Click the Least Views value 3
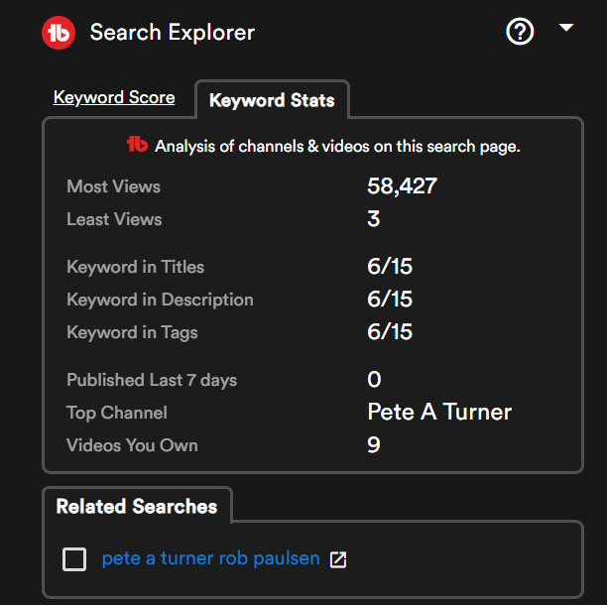Screen dimensions: 607x605 point(374,219)
